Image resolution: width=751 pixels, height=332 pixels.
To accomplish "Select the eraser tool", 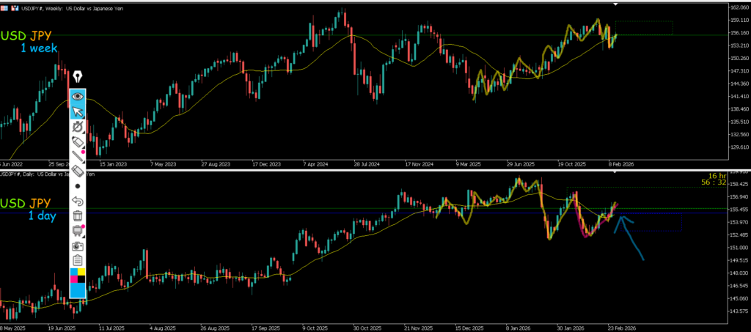I will [77, 171].
